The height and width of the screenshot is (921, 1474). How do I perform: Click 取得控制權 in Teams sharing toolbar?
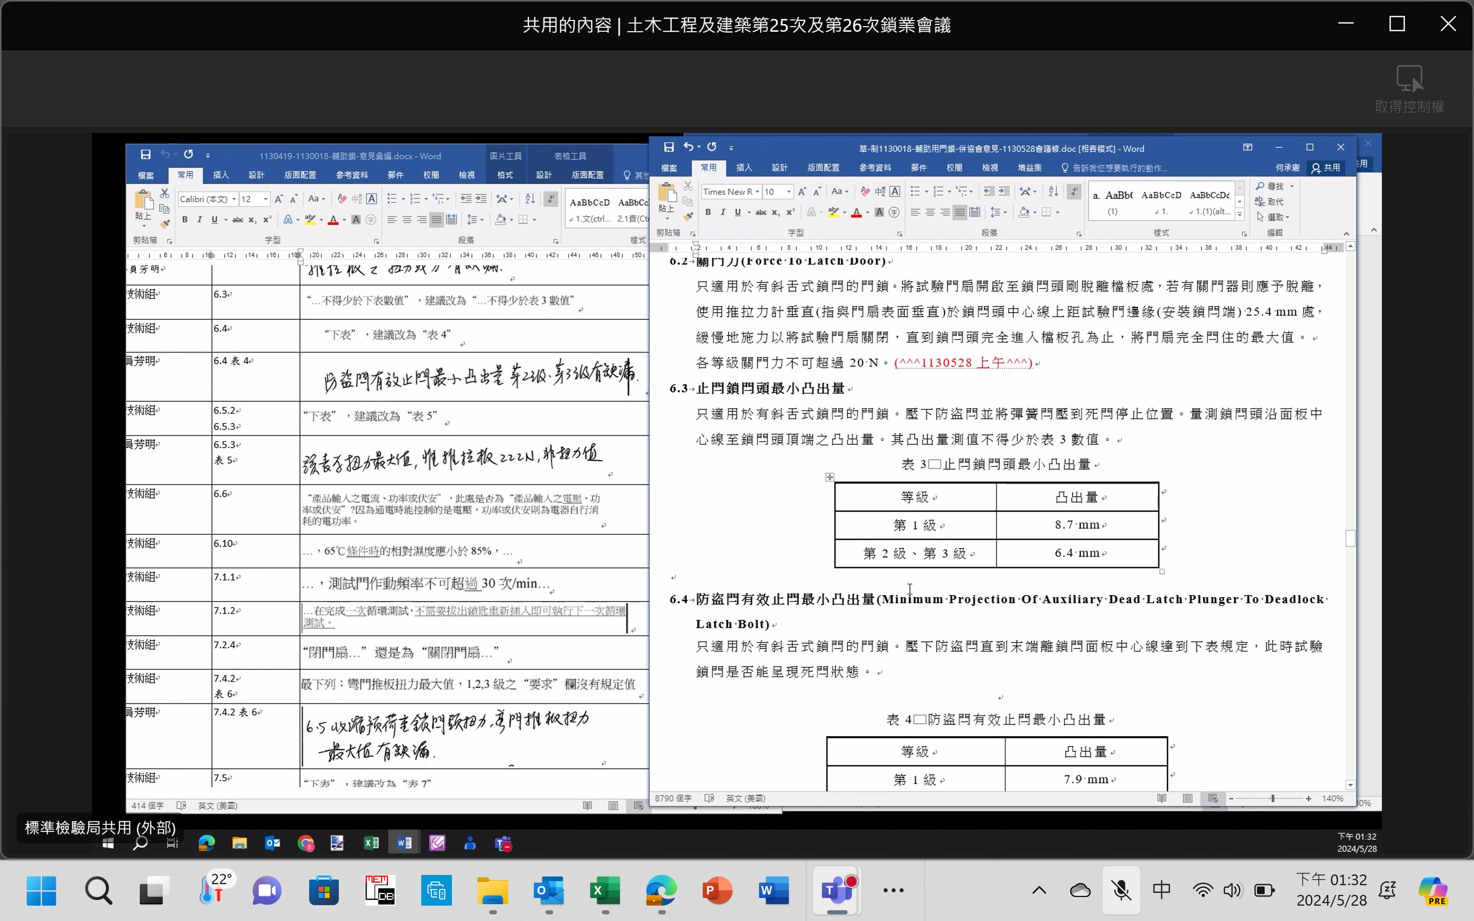pos(1410,89)
